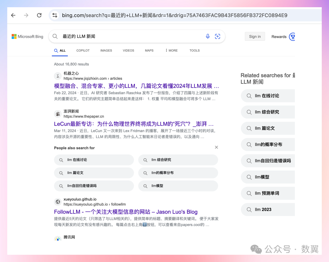Viewport: 329px width, 262px height.
Task: Open the Microsoft Bing logo homepage
Action: (28, 36)
